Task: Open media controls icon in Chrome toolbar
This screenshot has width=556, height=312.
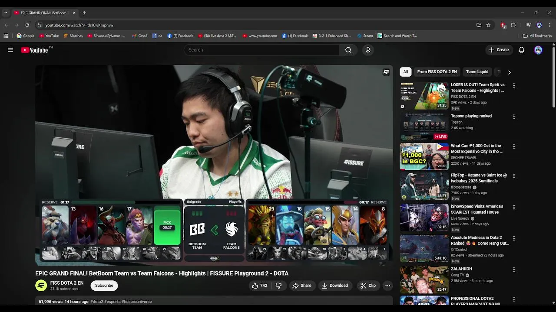Action: (529, 25)
